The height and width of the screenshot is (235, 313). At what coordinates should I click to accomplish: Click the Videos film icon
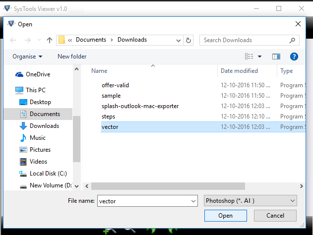(23, 162)
